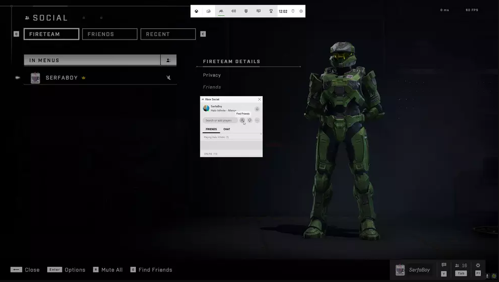499x282 pixels.
Task: Click SerfaBoy's avatar in Xbox Social
Action: coord(206,108)
